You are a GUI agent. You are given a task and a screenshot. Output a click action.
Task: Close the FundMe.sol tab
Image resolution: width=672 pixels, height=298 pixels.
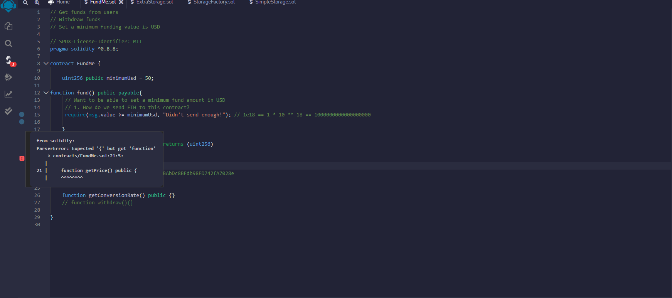[121, 2]
